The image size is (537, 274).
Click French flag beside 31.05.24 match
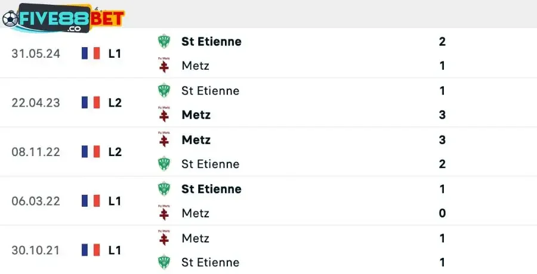point(91,54)
